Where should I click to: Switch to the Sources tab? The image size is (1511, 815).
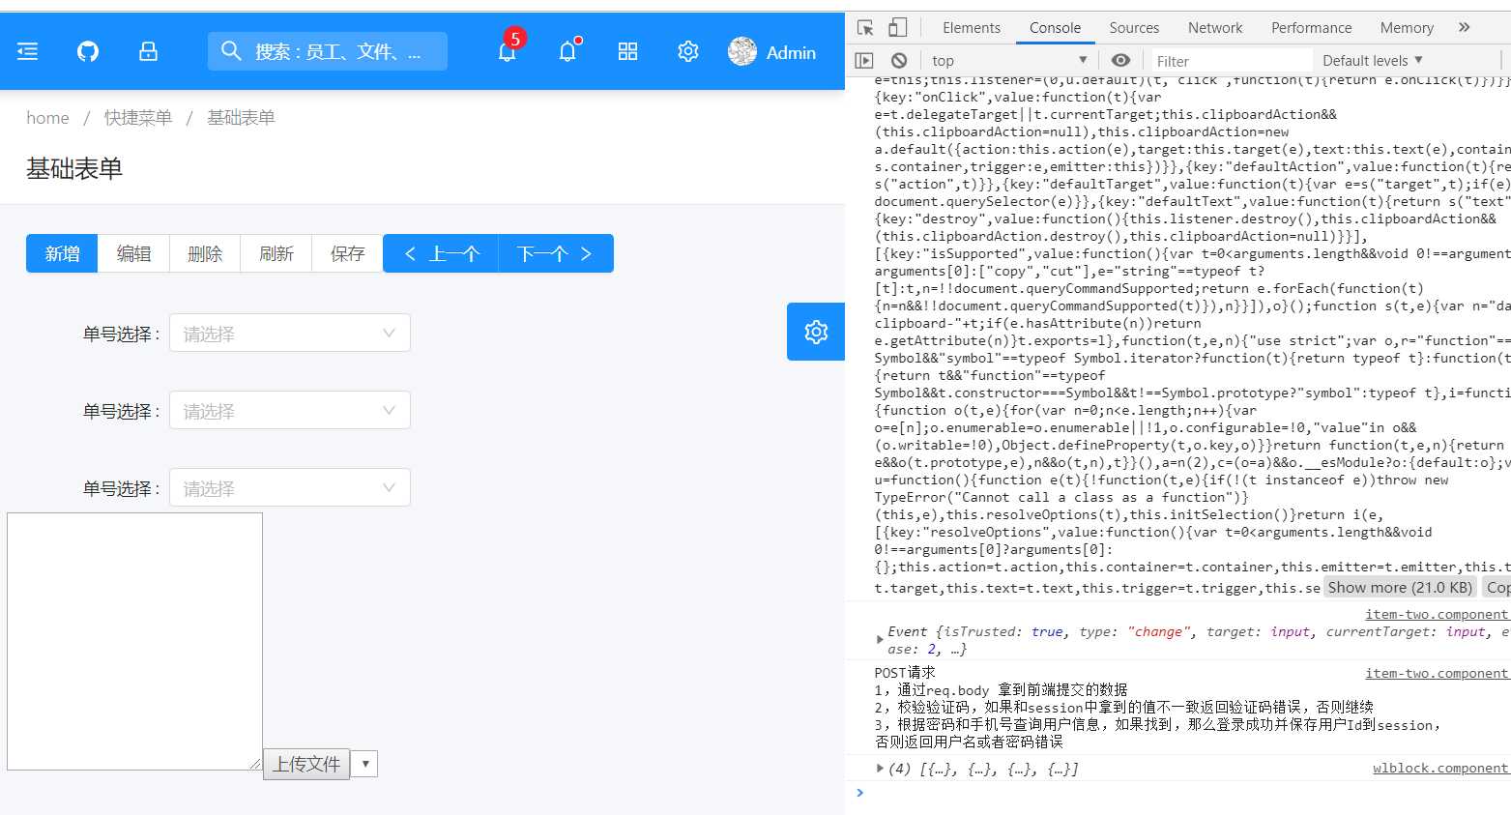pyautogui.click(x=1134, y=28)
